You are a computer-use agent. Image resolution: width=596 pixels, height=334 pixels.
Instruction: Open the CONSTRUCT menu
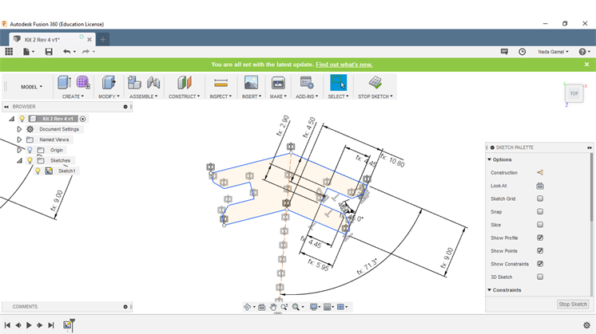(185, 96)
